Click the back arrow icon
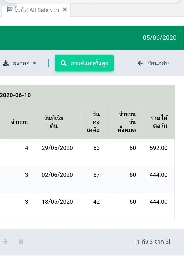 (x=140, y=63)
